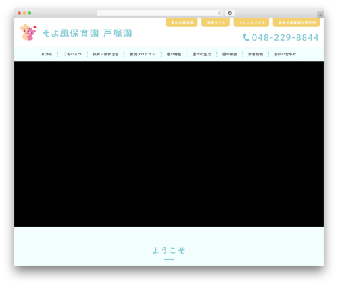Image resolution: width=338 pixels, height=286 pixels.
Task: Click the phone icon beside 048-229-8844
Action: pyautogui.click(x=246, y=37)
